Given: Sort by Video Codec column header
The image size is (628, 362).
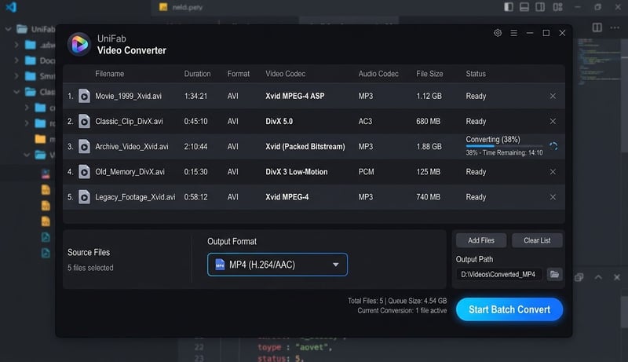Looking at the screenshot, I should pyautogui.click(x=285, y=74).
